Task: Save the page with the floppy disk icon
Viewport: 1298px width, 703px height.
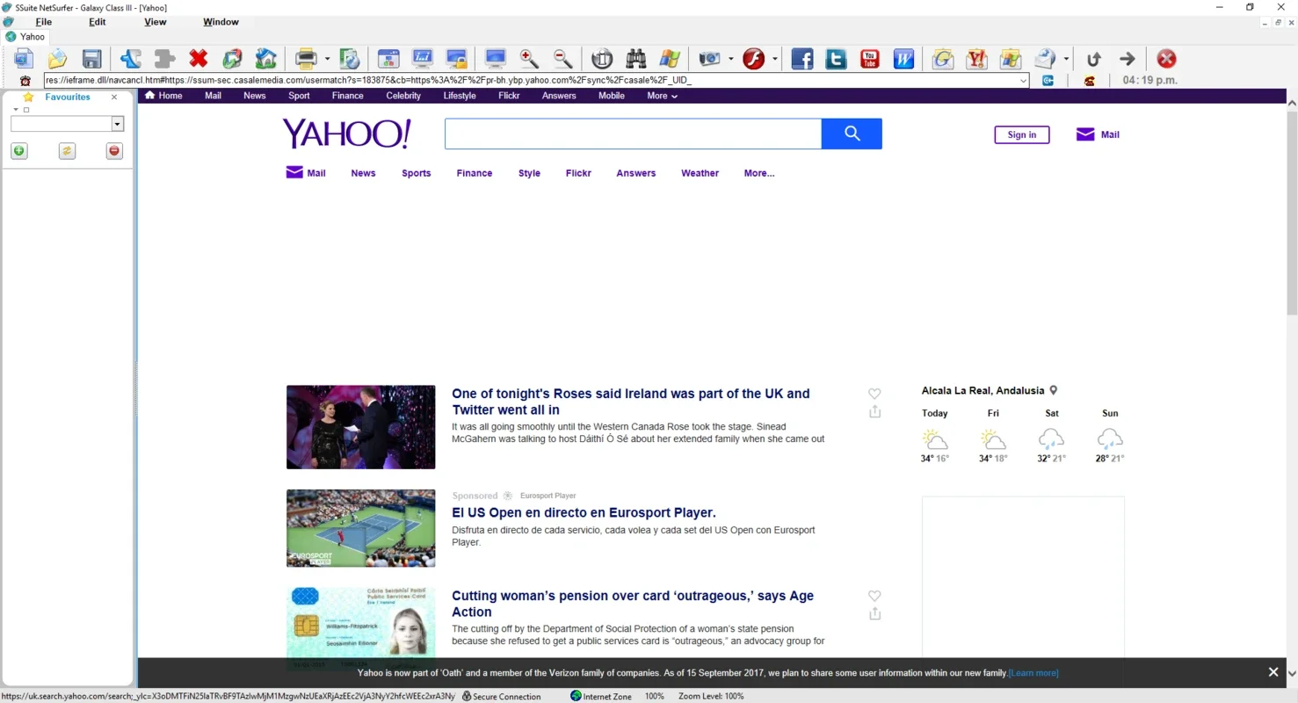Action: (92, 59)
